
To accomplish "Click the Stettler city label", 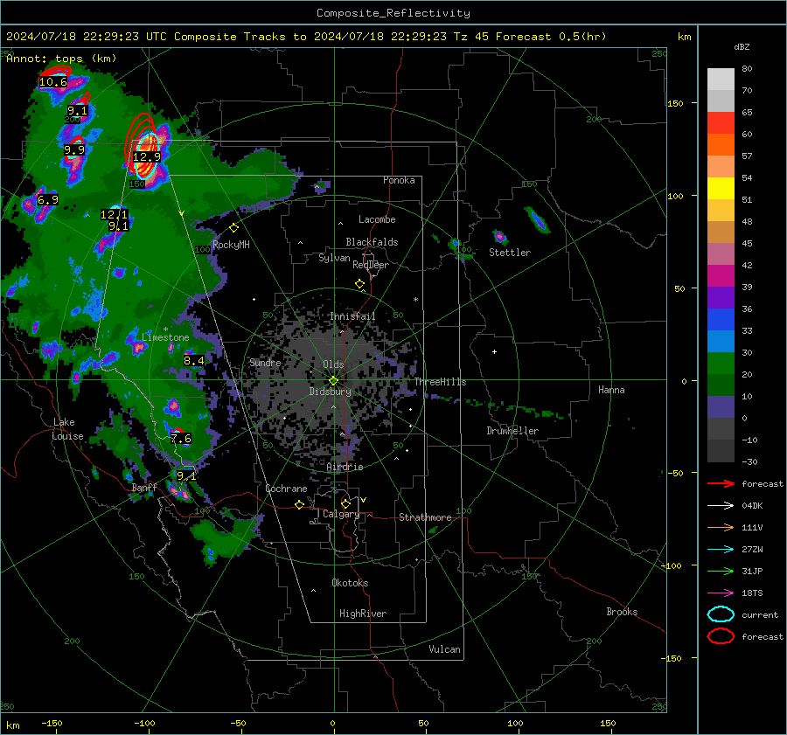I will point(510,253).
